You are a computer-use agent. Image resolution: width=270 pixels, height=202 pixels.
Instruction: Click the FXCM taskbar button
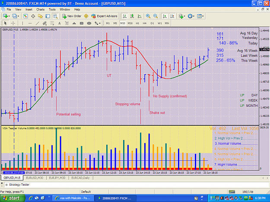tap(115, 198)
